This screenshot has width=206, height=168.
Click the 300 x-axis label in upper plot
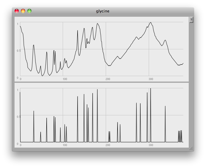point(150,79)
